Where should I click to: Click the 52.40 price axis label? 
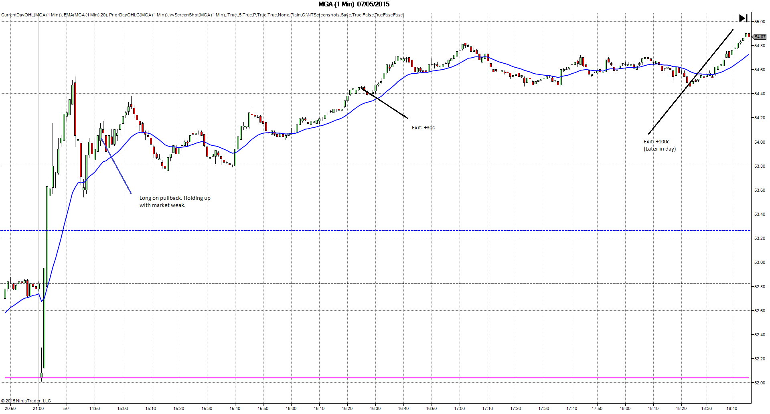tap(760, 335)
